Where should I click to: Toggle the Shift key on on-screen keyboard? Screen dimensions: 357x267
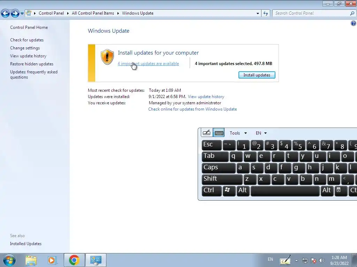(222, 179)
